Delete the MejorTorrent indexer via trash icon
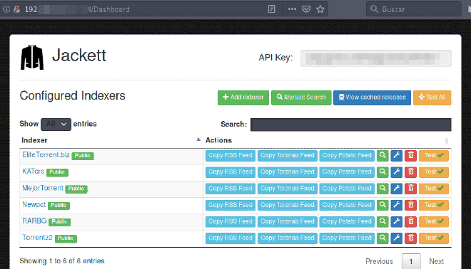This screenshot has width=471, height=269. [x=410, y=189]
